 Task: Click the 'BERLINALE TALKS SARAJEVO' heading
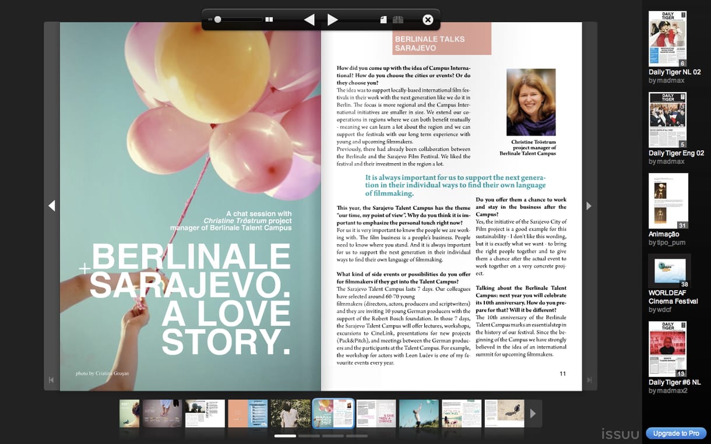[430, 43]
